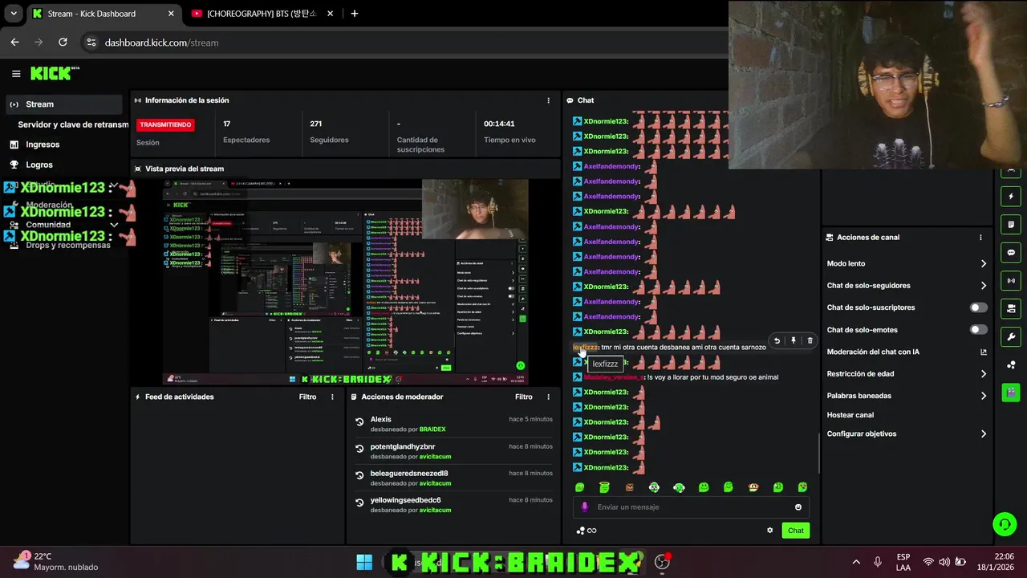1027x578 pixels.
Task: Open a new browser tab
Action: (x=354, y=14)
